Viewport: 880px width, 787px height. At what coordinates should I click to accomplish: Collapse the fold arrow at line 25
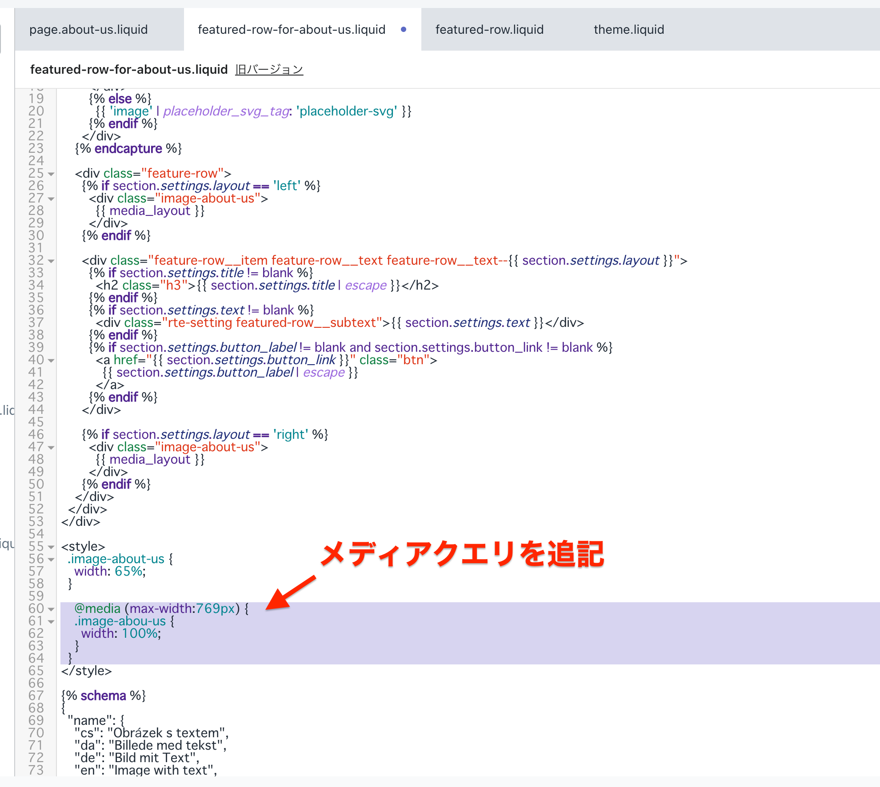51,174
